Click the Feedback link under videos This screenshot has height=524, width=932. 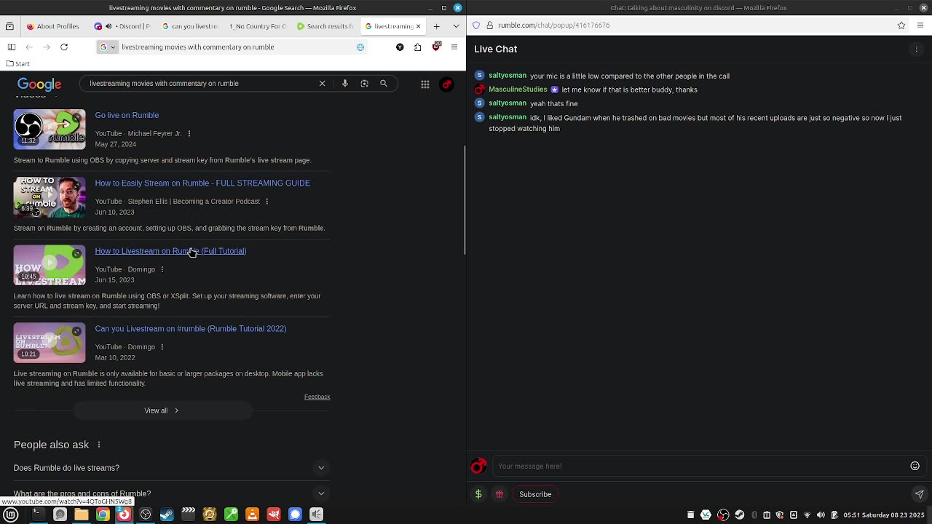pos(317,397)
